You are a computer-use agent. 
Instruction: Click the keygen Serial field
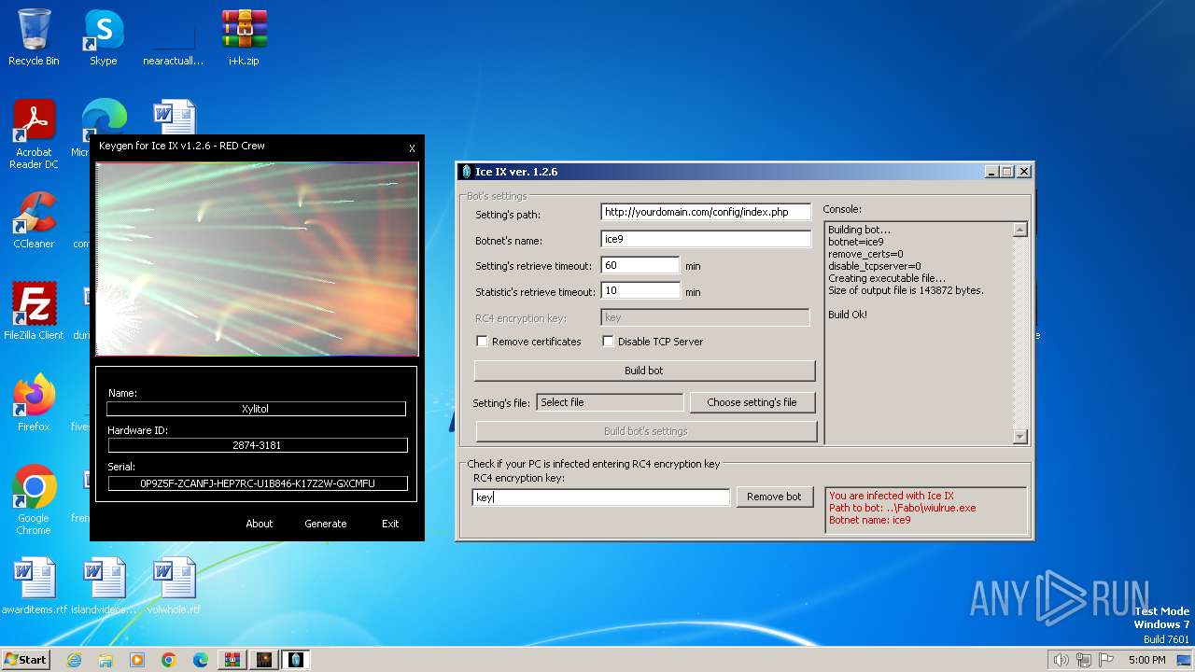click(x=257, y=483)
